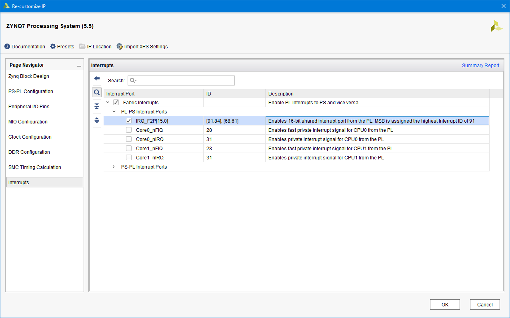Click the OK button
This screenshot has width=510, height=318.
[445, 304]
